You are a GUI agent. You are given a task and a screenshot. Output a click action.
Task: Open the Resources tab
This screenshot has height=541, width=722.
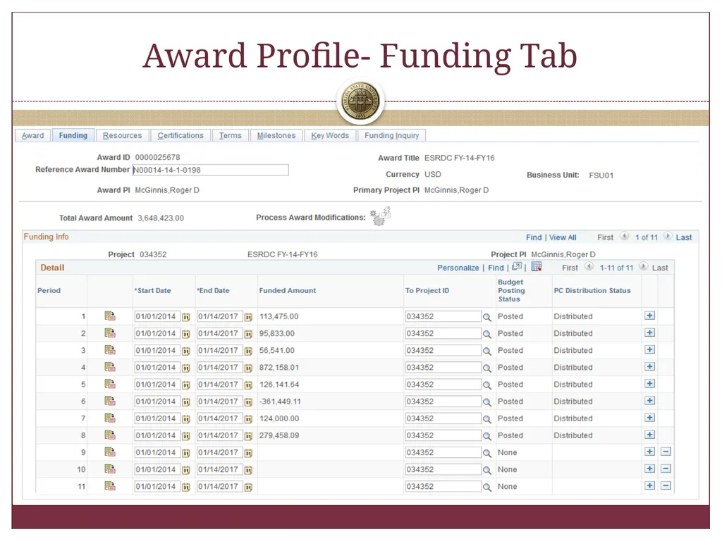pos(122,135)
